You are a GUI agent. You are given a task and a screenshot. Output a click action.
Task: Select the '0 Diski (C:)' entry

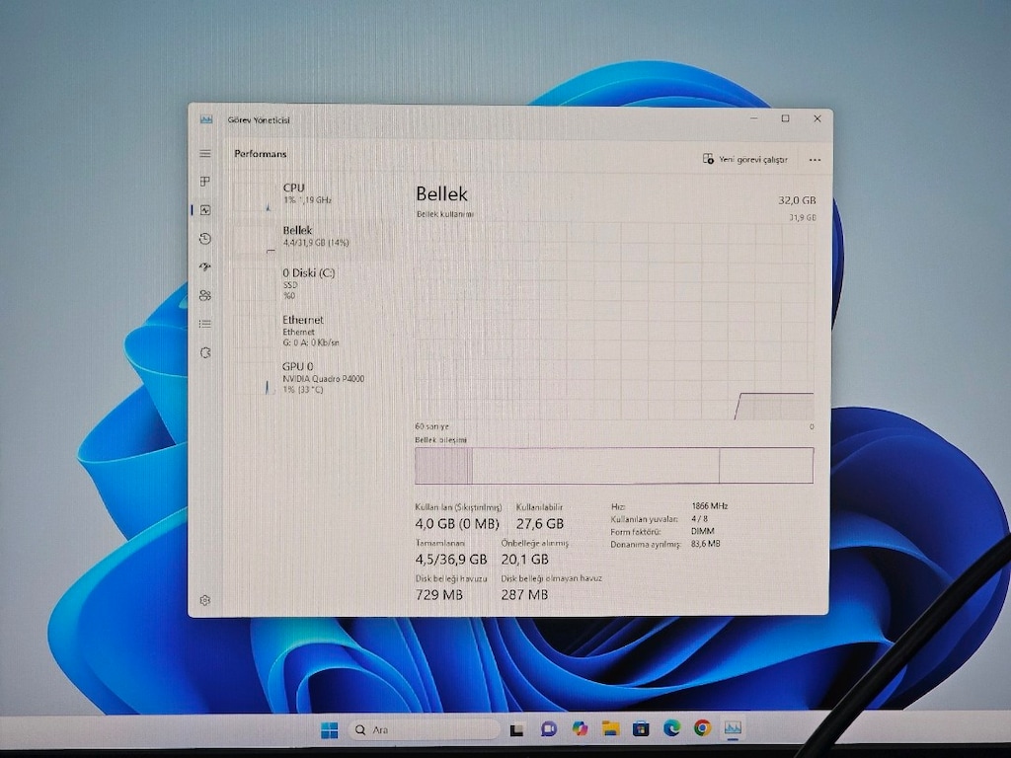tap(313, 283)
